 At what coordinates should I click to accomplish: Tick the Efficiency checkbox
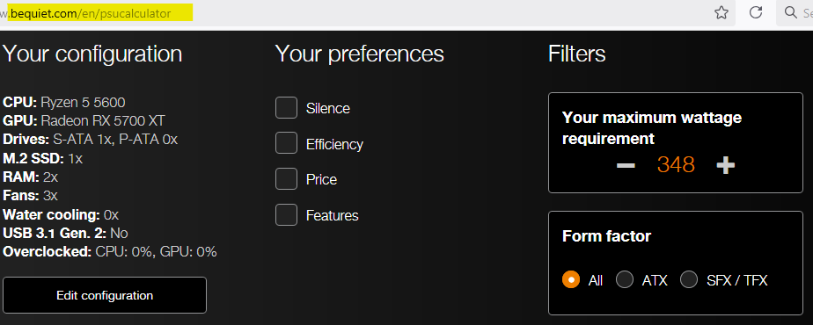[286, 143]
